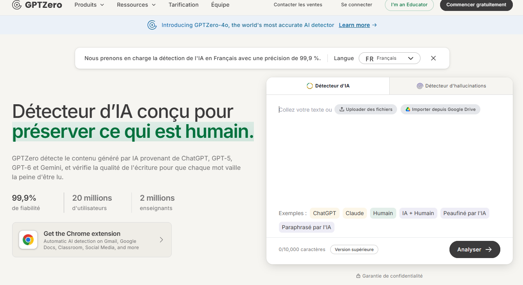
Task: Load the Paraphrasé par l'IA example
Action: coord(307,227)
